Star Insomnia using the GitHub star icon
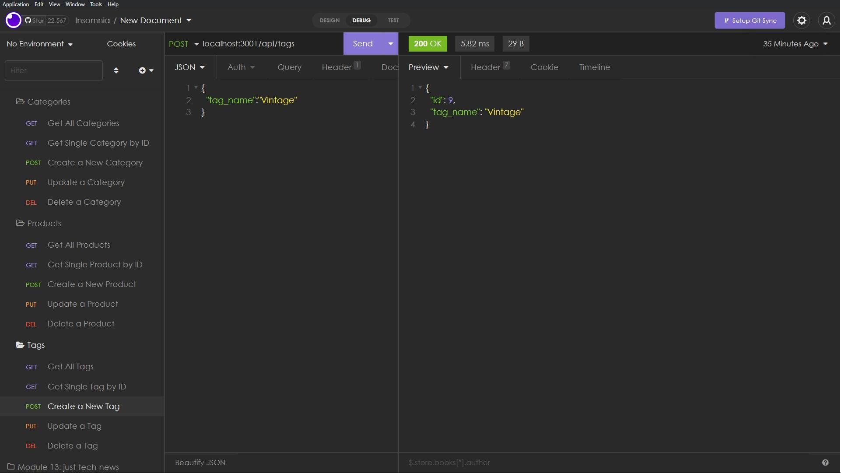 pos(28,20)
